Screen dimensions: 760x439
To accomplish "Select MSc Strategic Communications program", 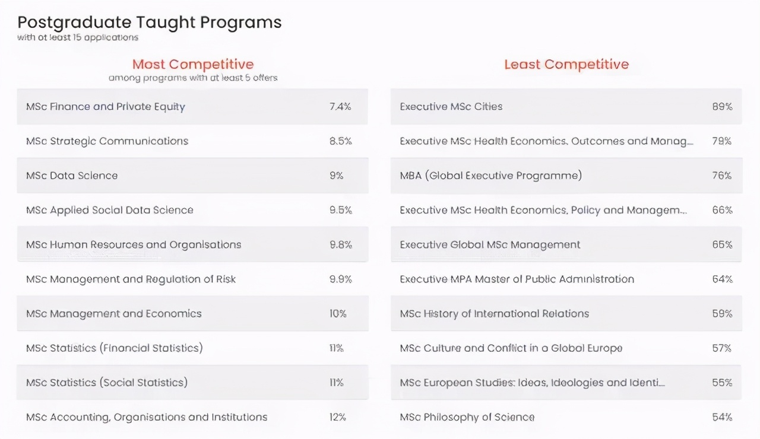I will click(107, 141).
